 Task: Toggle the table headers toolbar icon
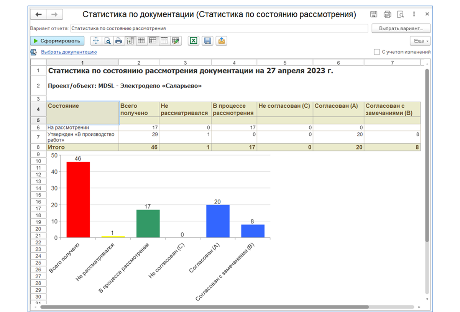(153, 41)
